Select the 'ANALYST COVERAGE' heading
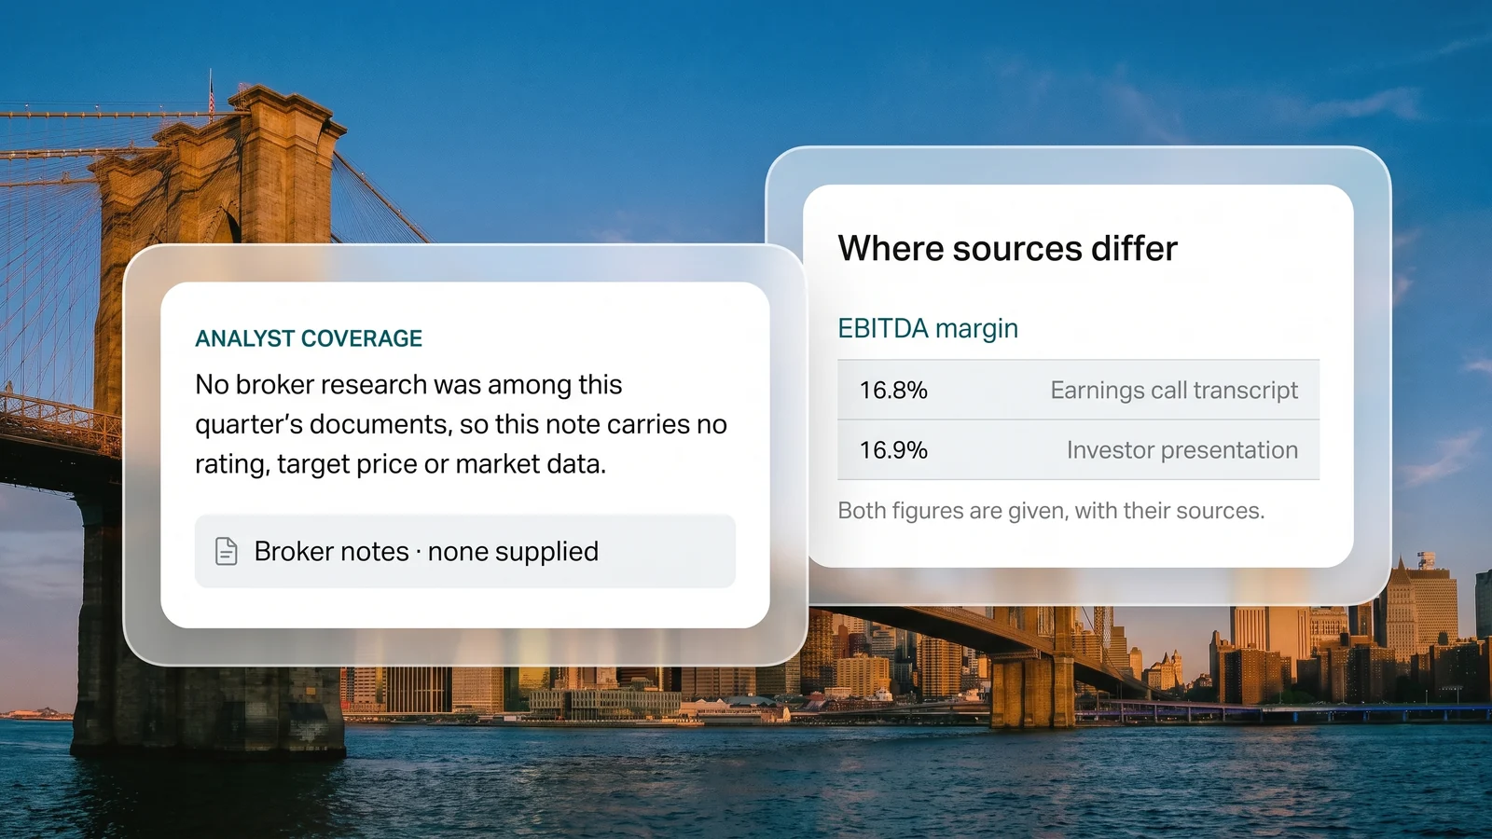Screen dimensions: 1492x839 (309, 338)
